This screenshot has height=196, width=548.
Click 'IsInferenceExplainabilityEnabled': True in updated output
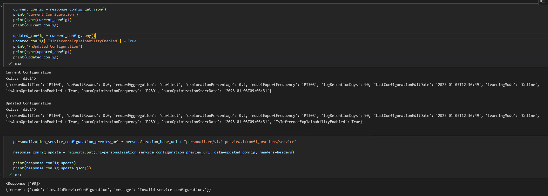click(x=317, y=122)
